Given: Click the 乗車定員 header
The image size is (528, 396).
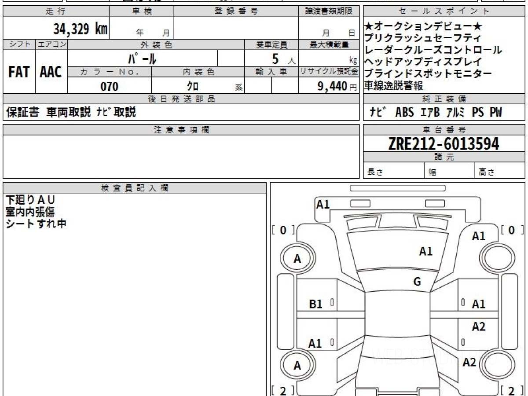Looking at the screenshot, I should coord(271,44).
